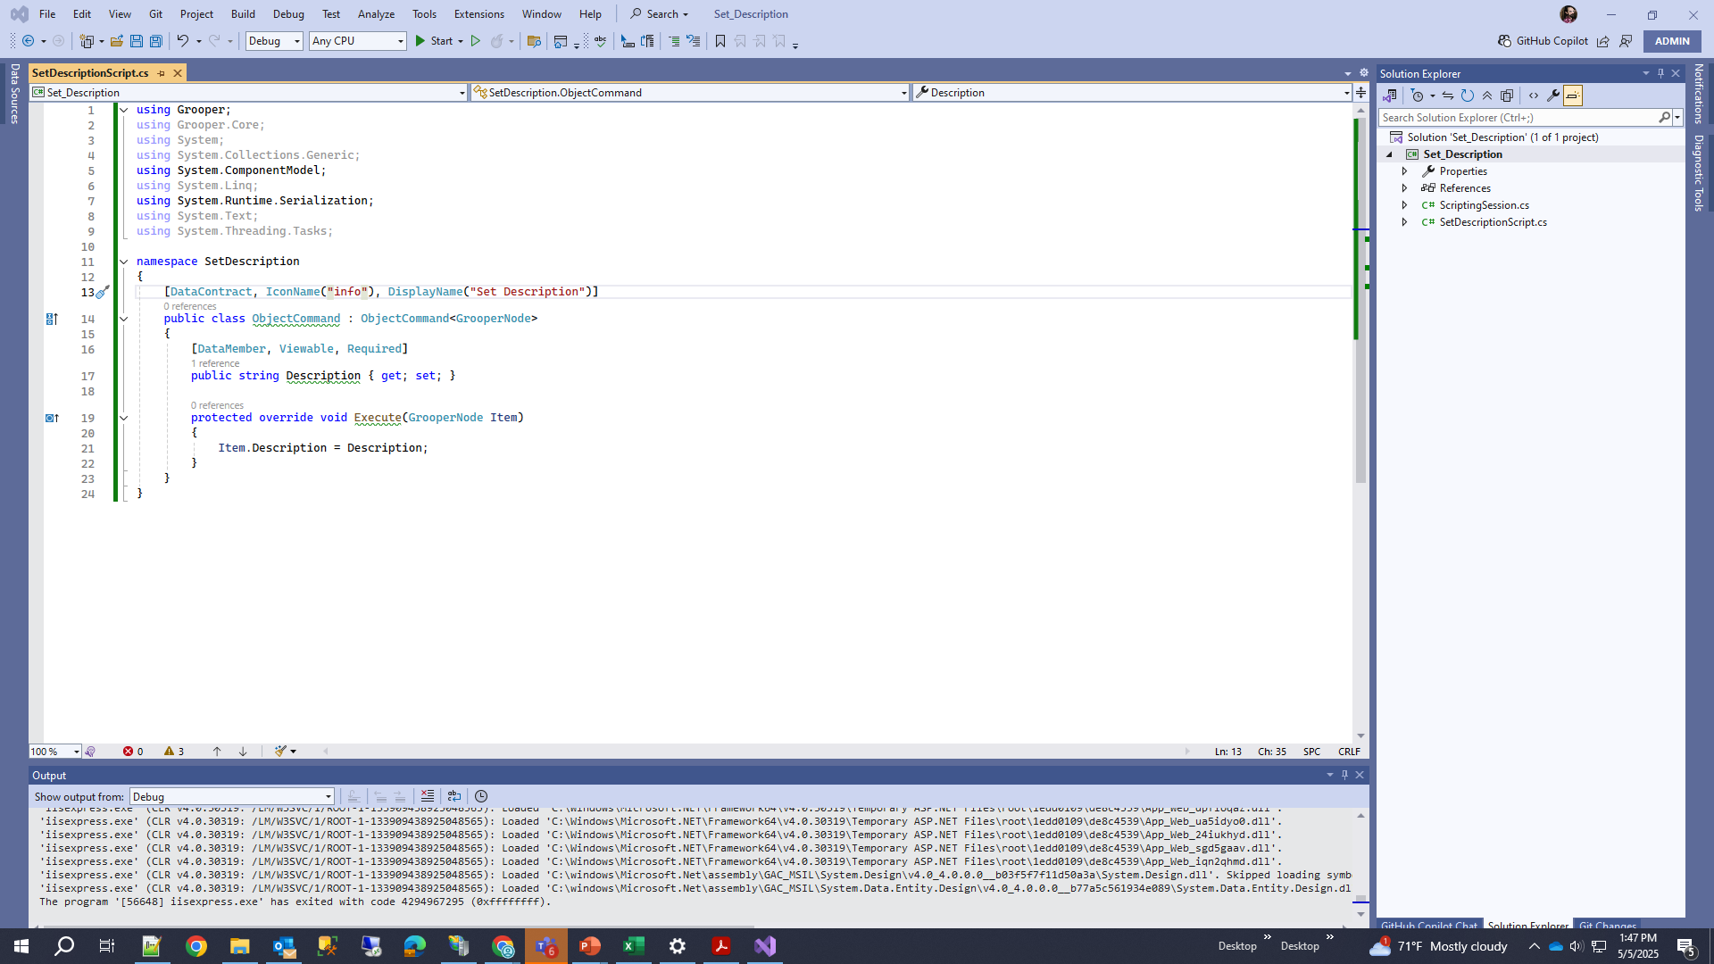
Task: Switch to Git Changes tab
Action: [x=1607, y=926]
